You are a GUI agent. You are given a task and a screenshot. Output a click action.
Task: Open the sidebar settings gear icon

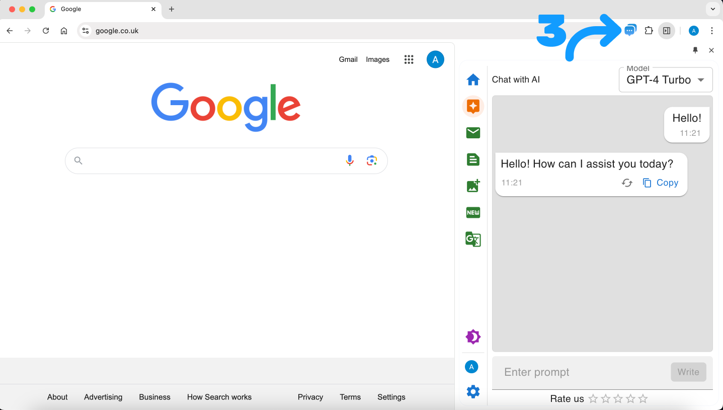[x=473, y=391]
